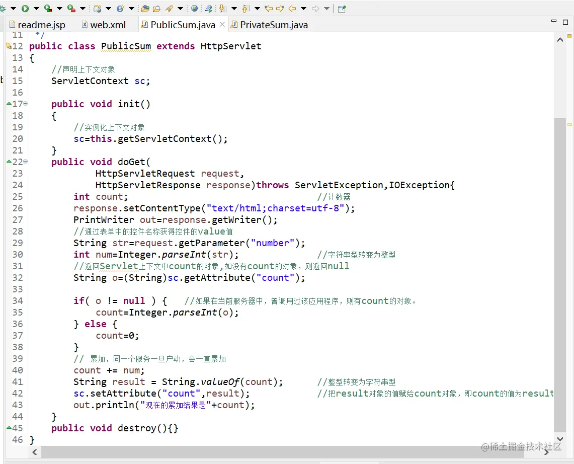Open the Search dropdown arrow
574x464 pixels.
tap(181, 9)
